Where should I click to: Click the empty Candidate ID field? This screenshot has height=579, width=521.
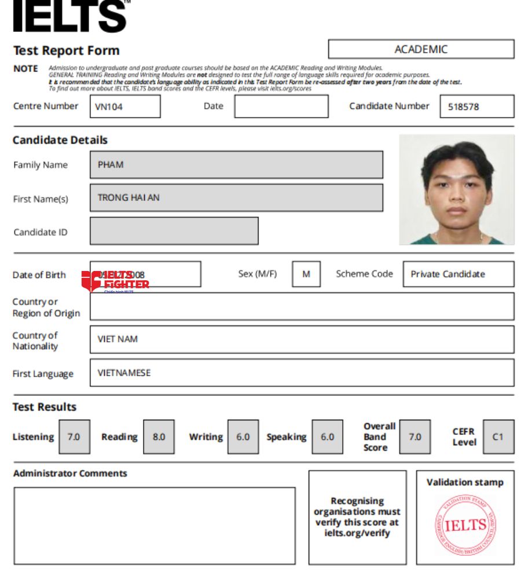click(174, 231)
